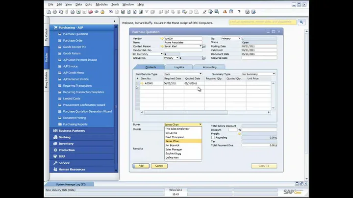Image resolution: width=353 pixels, height=198 pixels.
Task: Open Print Preview from the toolbar
Action: tap(49, 12)
